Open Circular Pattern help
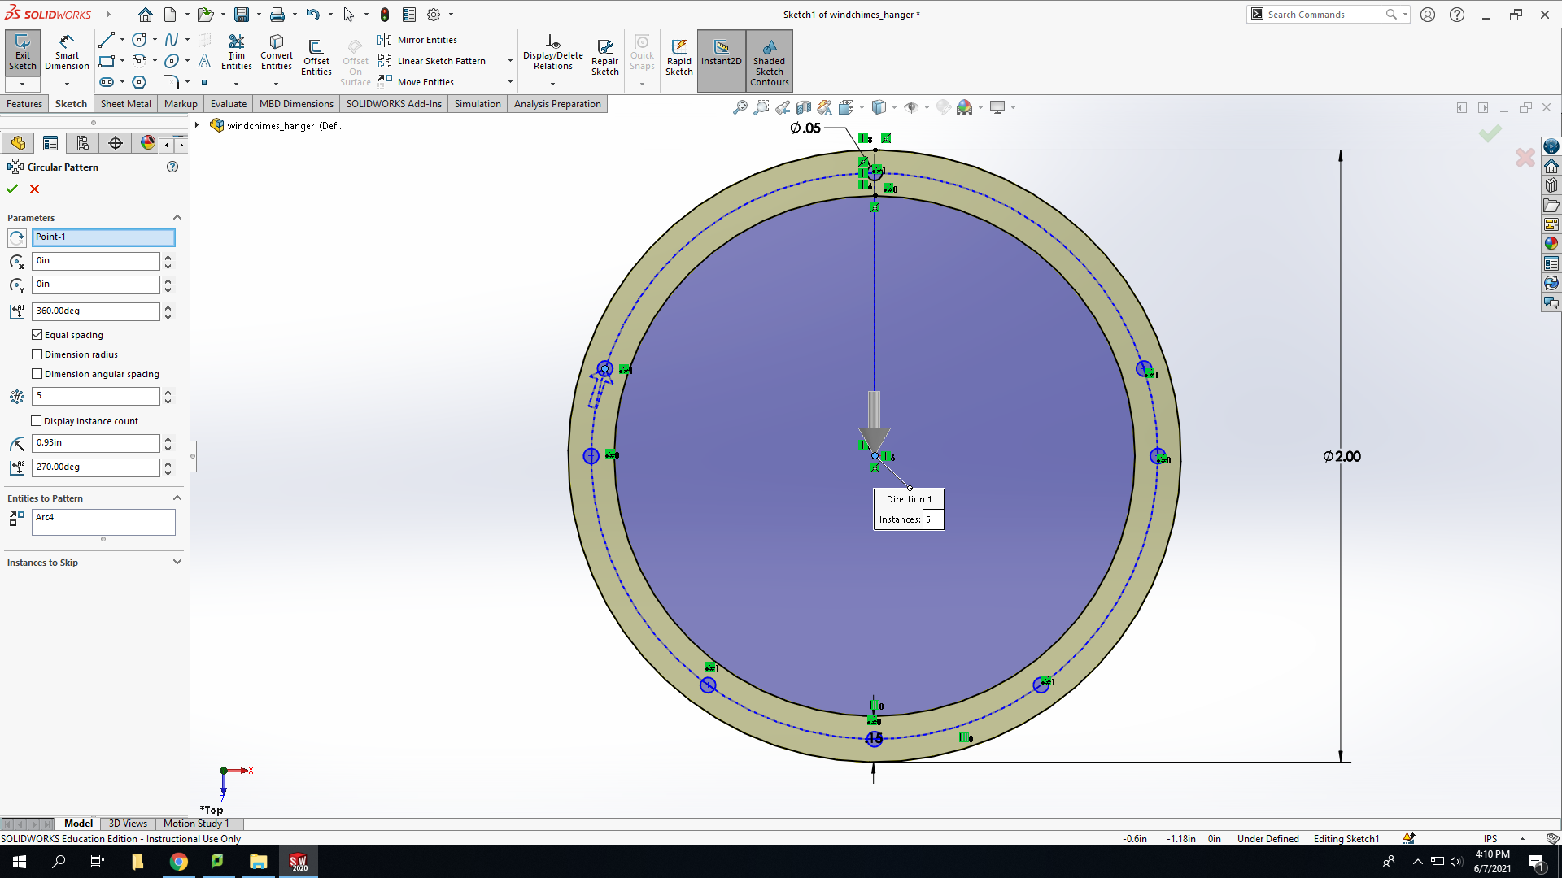 coord(172,167)
